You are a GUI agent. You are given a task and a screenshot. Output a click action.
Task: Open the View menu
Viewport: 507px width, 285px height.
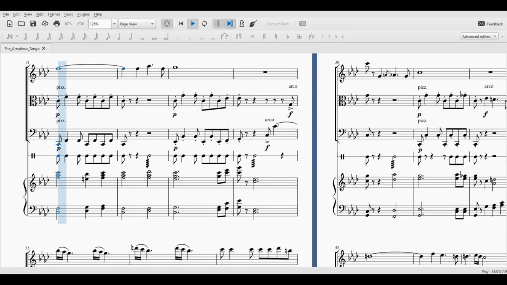click(28, 14)
